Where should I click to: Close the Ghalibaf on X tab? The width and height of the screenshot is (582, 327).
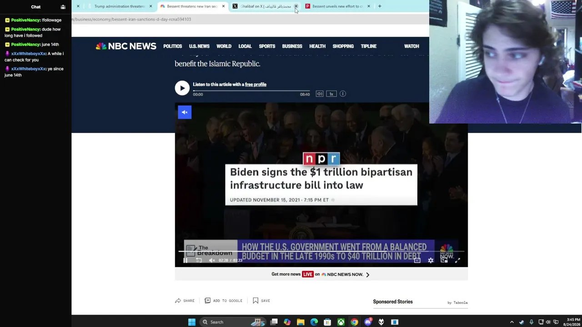coord(296,6)
